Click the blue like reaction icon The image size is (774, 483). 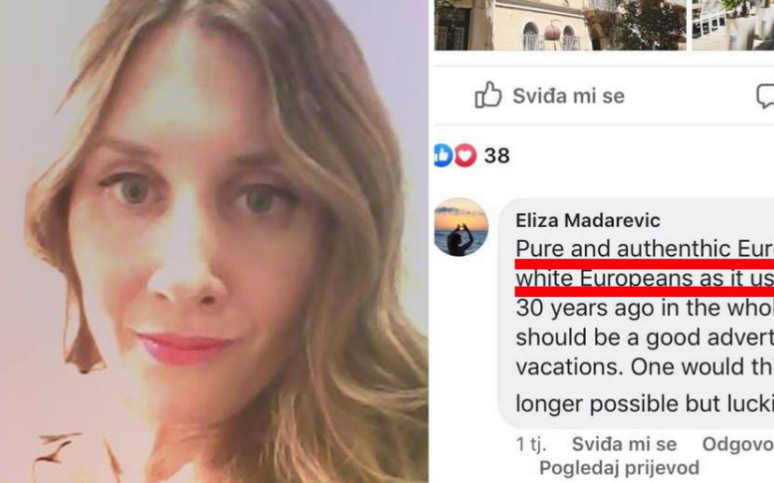[x=443, y=155]
